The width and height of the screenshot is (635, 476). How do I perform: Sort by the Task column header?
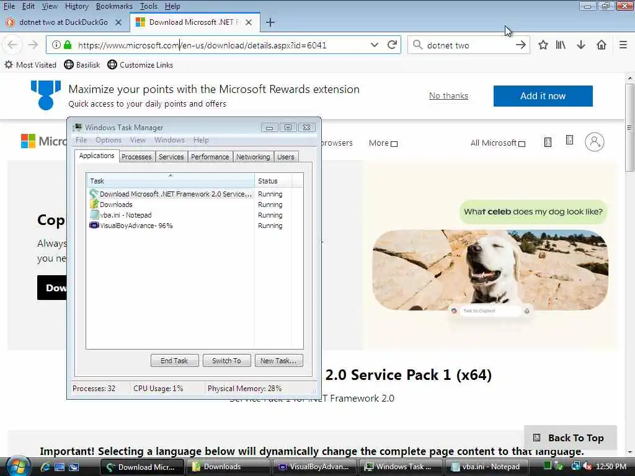pos(170,180)
